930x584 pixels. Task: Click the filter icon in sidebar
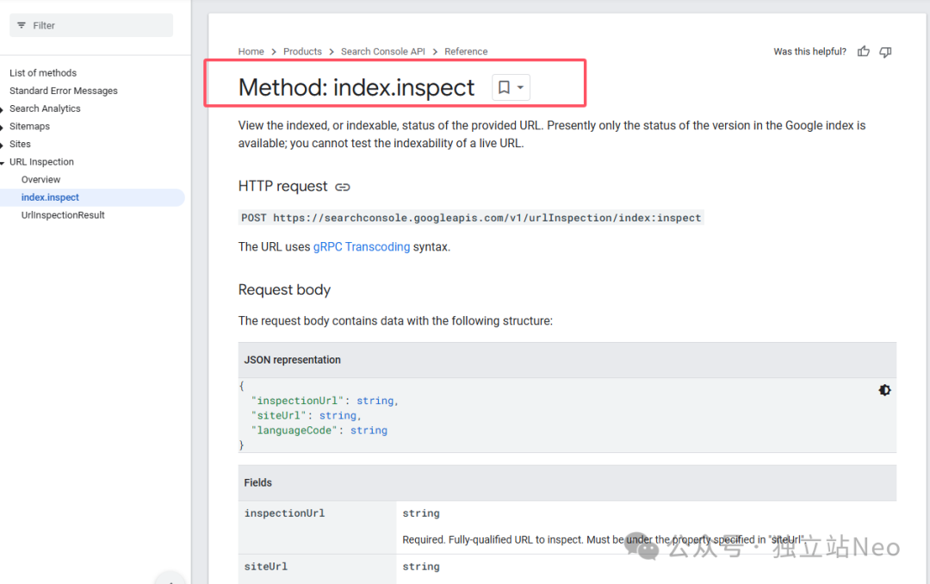22,26
